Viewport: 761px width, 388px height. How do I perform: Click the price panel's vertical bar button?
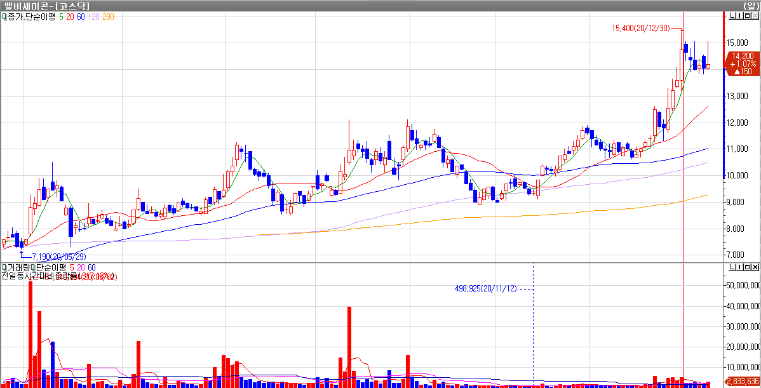pos(739,15)
